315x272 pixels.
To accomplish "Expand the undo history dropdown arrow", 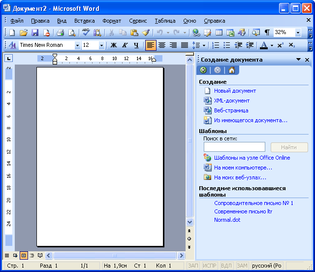I will (168, 33).
